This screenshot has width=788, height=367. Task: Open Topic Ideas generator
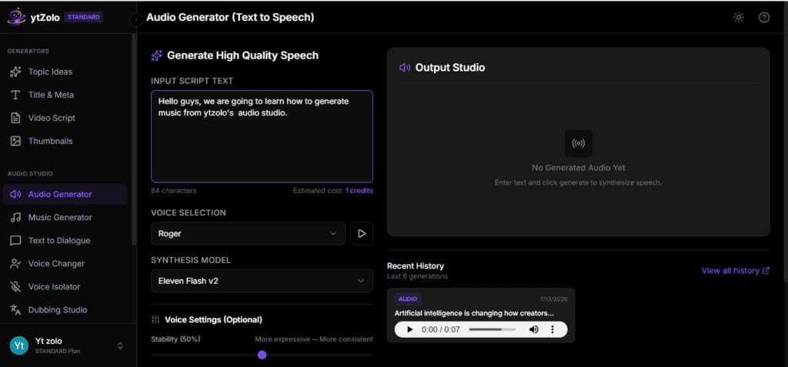[65, 72]
